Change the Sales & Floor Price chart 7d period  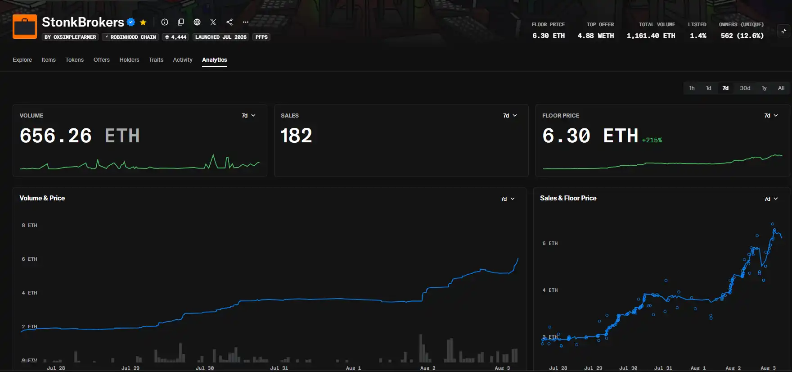(771, 199)
